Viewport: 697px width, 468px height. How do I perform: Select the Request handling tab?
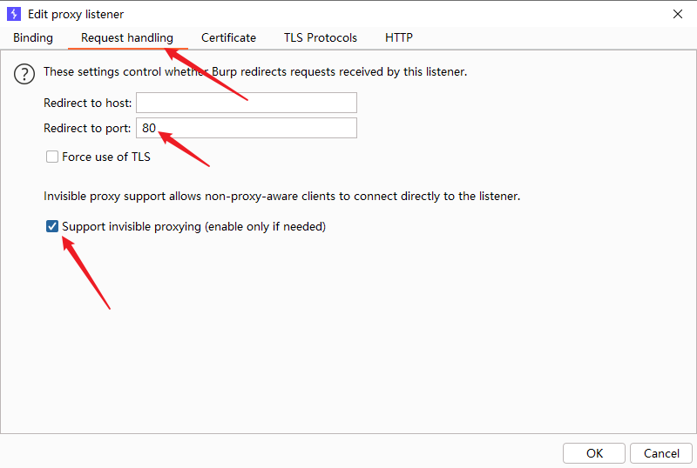coord(127,37)
